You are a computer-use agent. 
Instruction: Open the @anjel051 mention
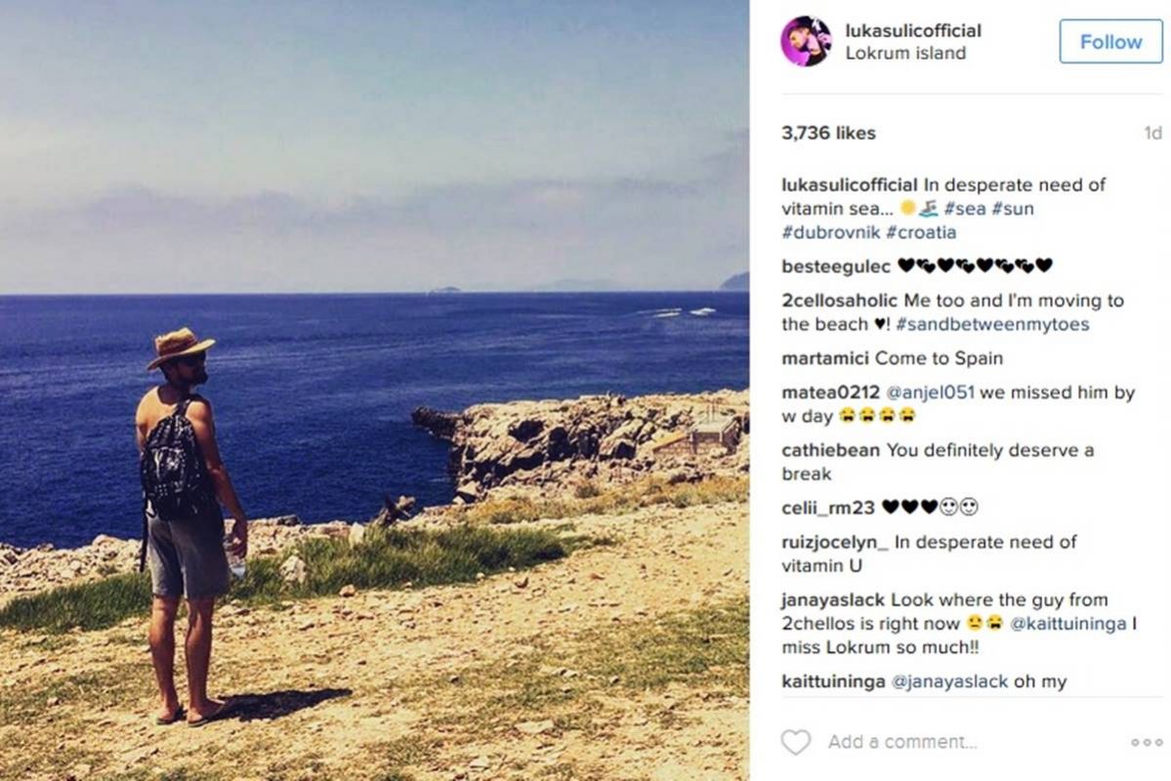(930, 392)
